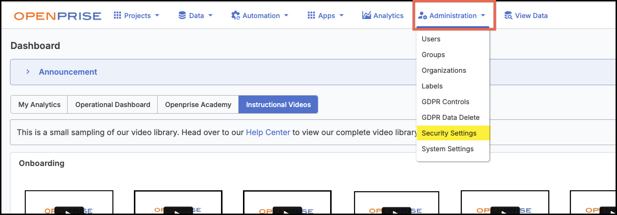Click the Announcement heading
Image resolution: width=617 pixels, height=215 pixels.
68,72
